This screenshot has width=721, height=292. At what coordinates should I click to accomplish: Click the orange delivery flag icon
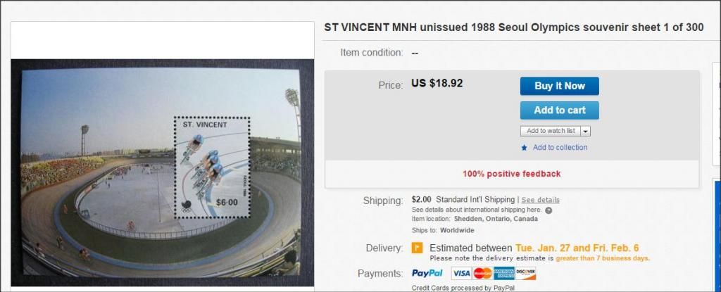coord(417,248)
